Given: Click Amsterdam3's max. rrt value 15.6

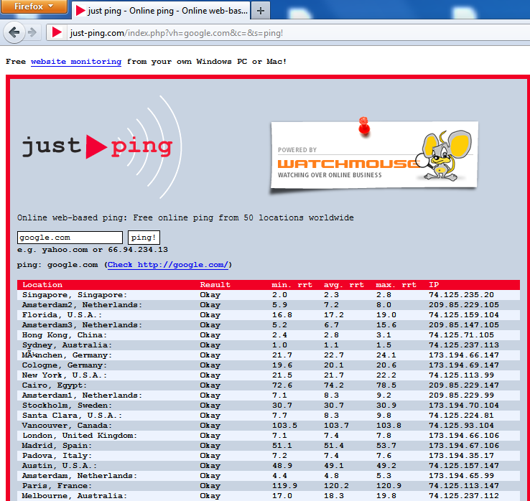Looking at the screenshot, I should pyautogui.click(x=386, y=325).
